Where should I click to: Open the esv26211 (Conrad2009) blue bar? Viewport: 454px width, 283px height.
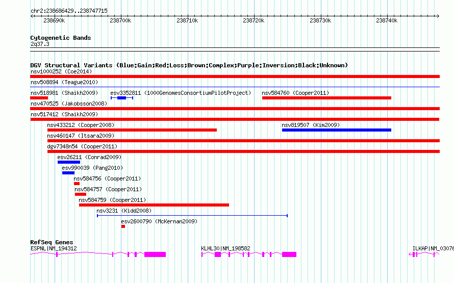(x=69, y=162)
